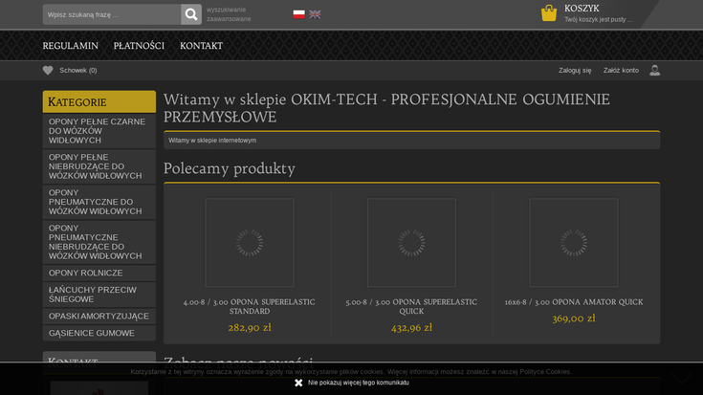703x395 pixels.
Task: Click the Zaloguj się link
Action: coord(575,70)
